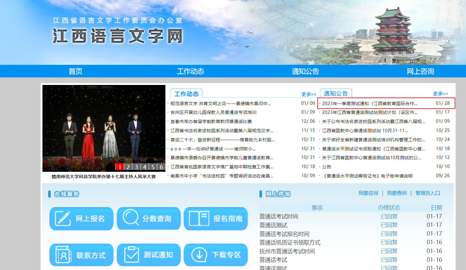Switch slideshow to slide 3
Screen dimensions: 466x270
136,167
